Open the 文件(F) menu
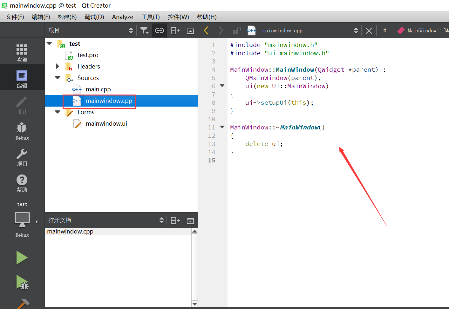The height and width of the screenshot is (309, 449). tap(15, 17)
